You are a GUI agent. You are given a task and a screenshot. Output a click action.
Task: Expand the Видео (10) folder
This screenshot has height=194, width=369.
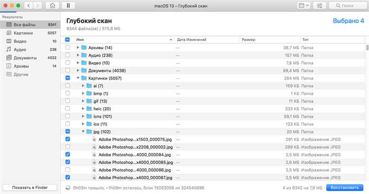tap(78, 63)
